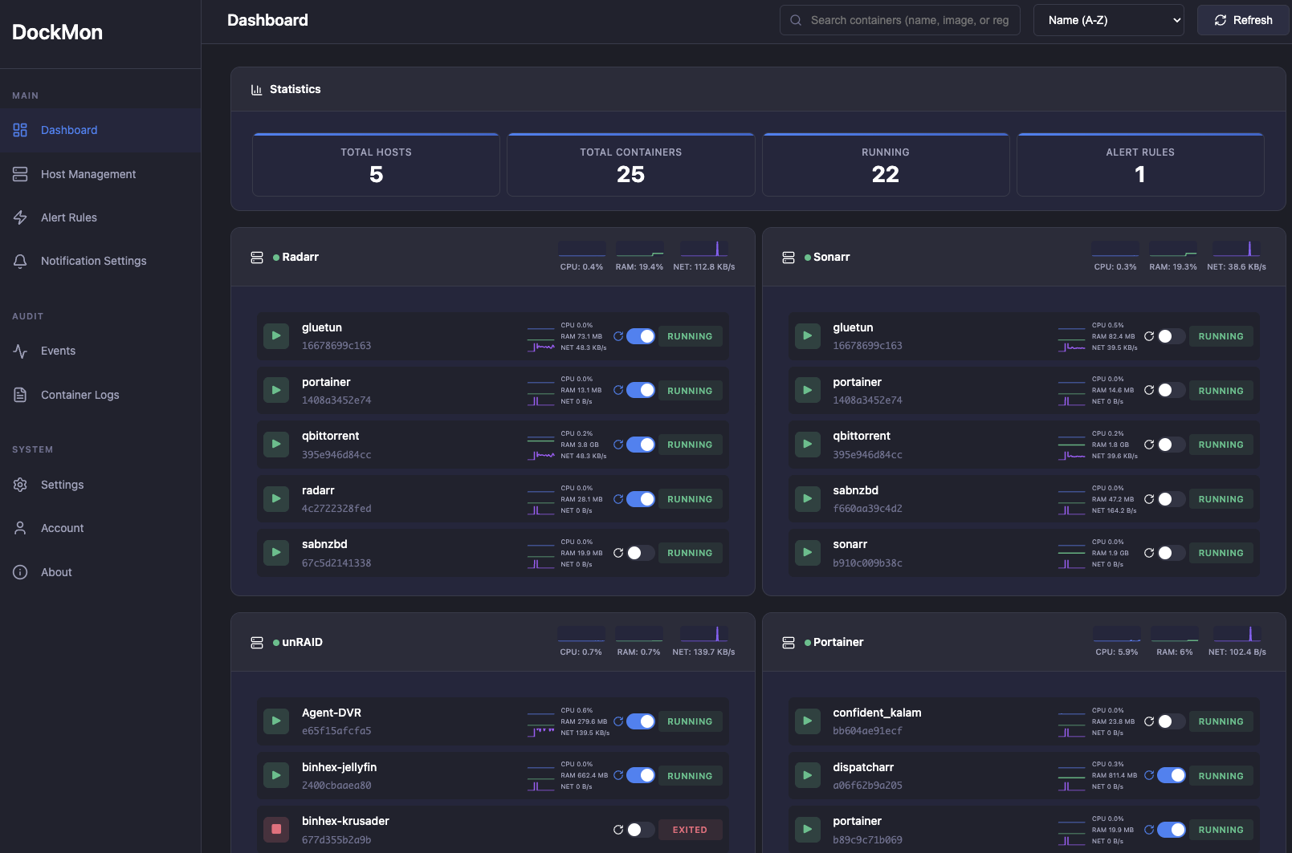
Task: Open the Host Management section
Action: (x=88, y=174)
